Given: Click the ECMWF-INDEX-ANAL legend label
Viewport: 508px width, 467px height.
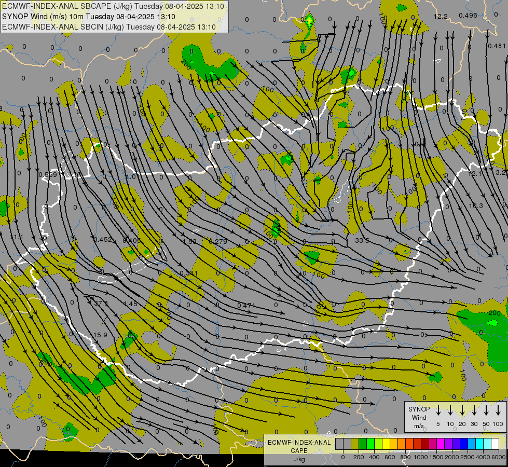Looking at the screenshot, I should tap(299, 443).
